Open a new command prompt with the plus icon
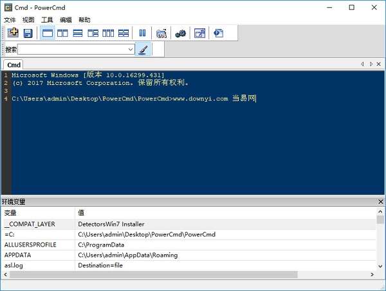Image resolution: width=386 pixels, height=291 pixels. (13, 33)
